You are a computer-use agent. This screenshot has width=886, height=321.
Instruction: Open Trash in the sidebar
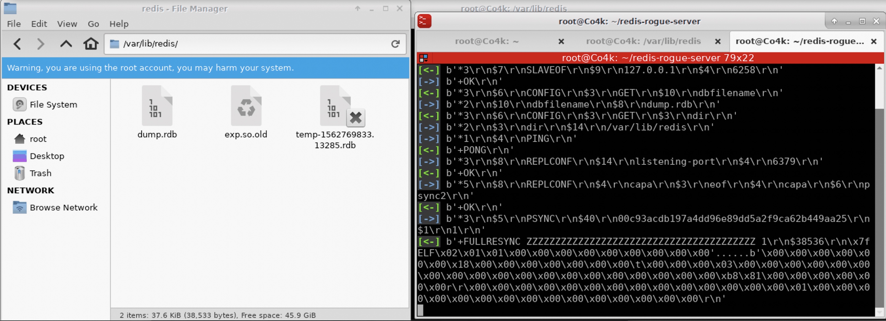33,173
